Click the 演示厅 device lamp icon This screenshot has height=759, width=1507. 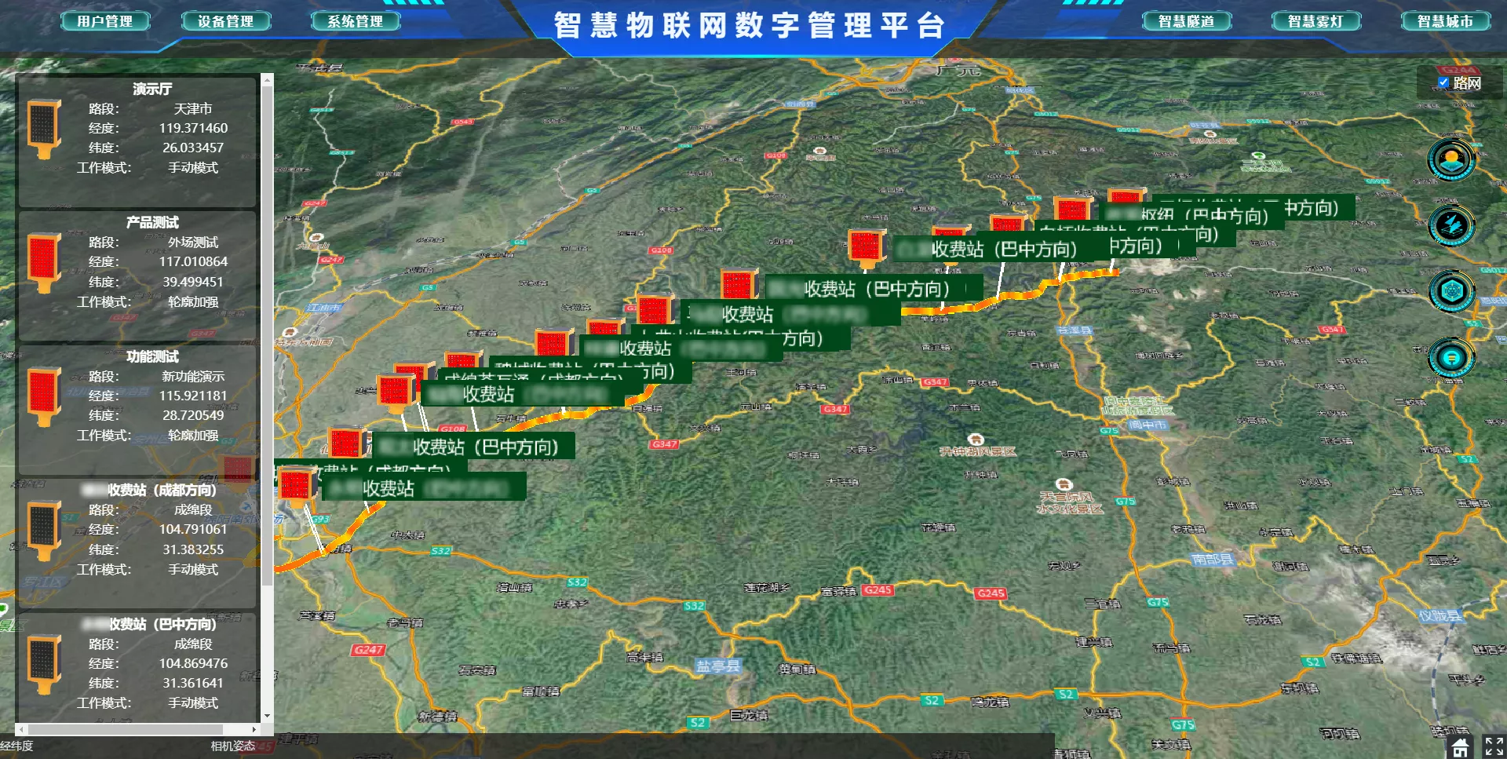(44, 129)
